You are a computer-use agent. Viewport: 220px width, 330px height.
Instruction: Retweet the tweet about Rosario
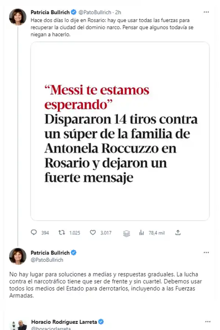point(61,232)
